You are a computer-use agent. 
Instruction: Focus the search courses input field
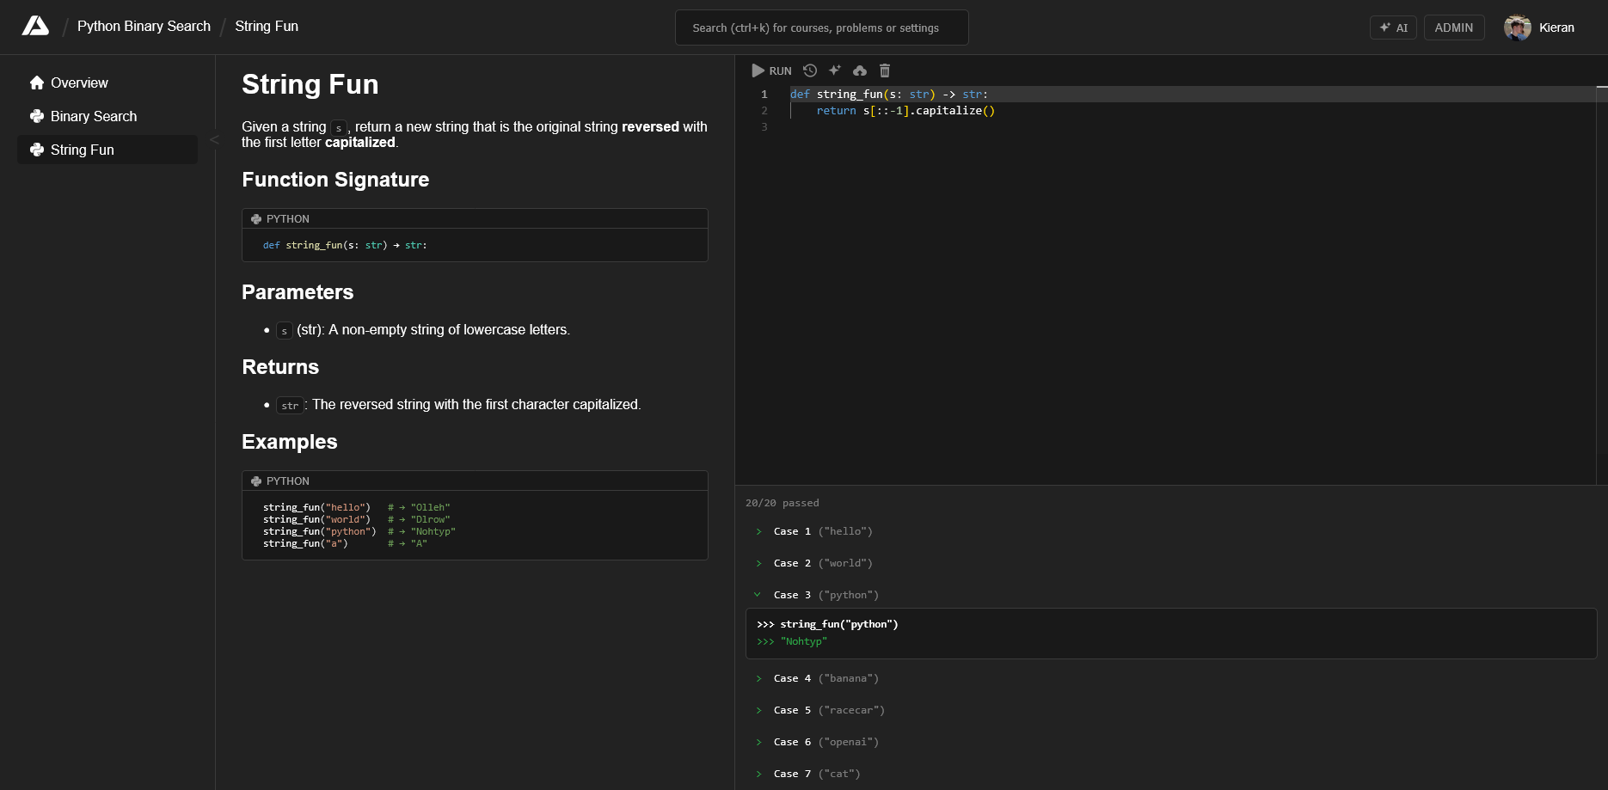(822, 28)
